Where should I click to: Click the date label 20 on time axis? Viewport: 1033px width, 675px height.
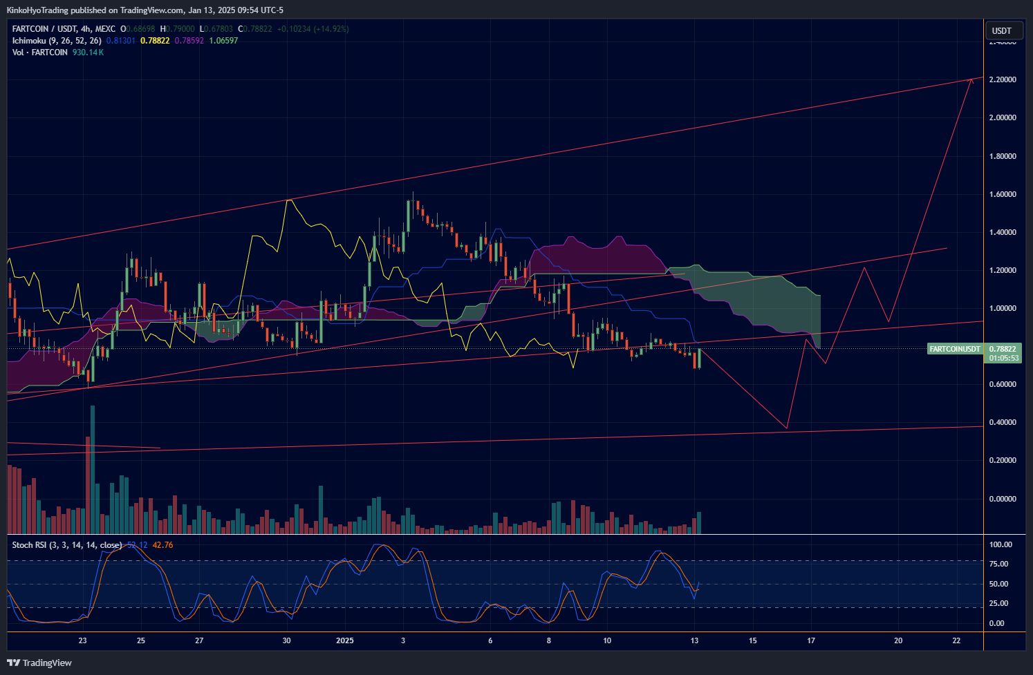point(898,640)
